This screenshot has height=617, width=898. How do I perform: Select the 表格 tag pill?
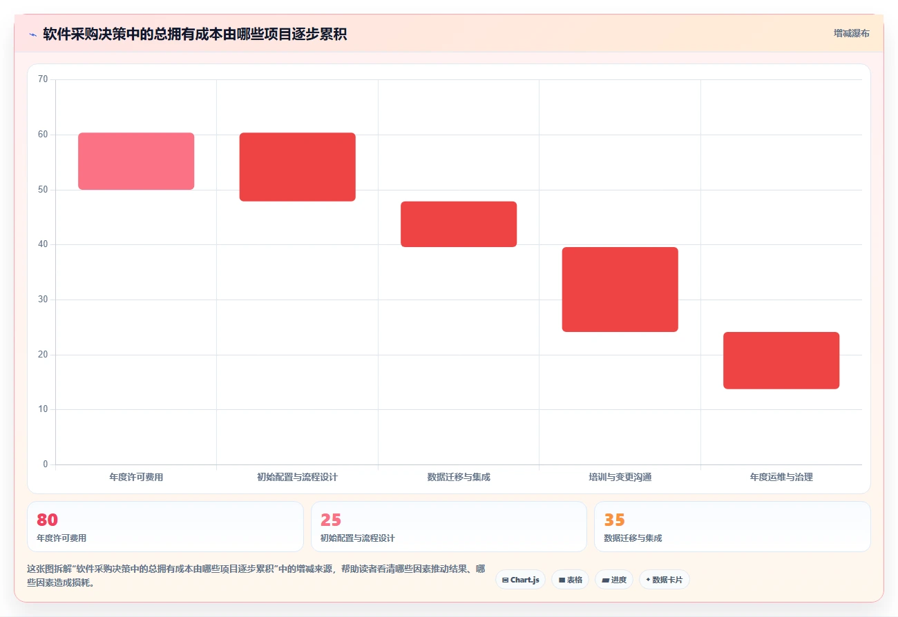(x=570, y=580)
